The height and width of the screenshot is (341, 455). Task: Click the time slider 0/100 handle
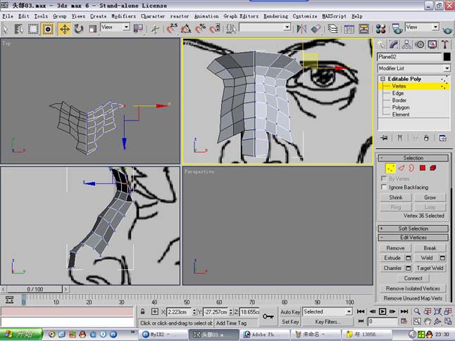click(35, 289)
